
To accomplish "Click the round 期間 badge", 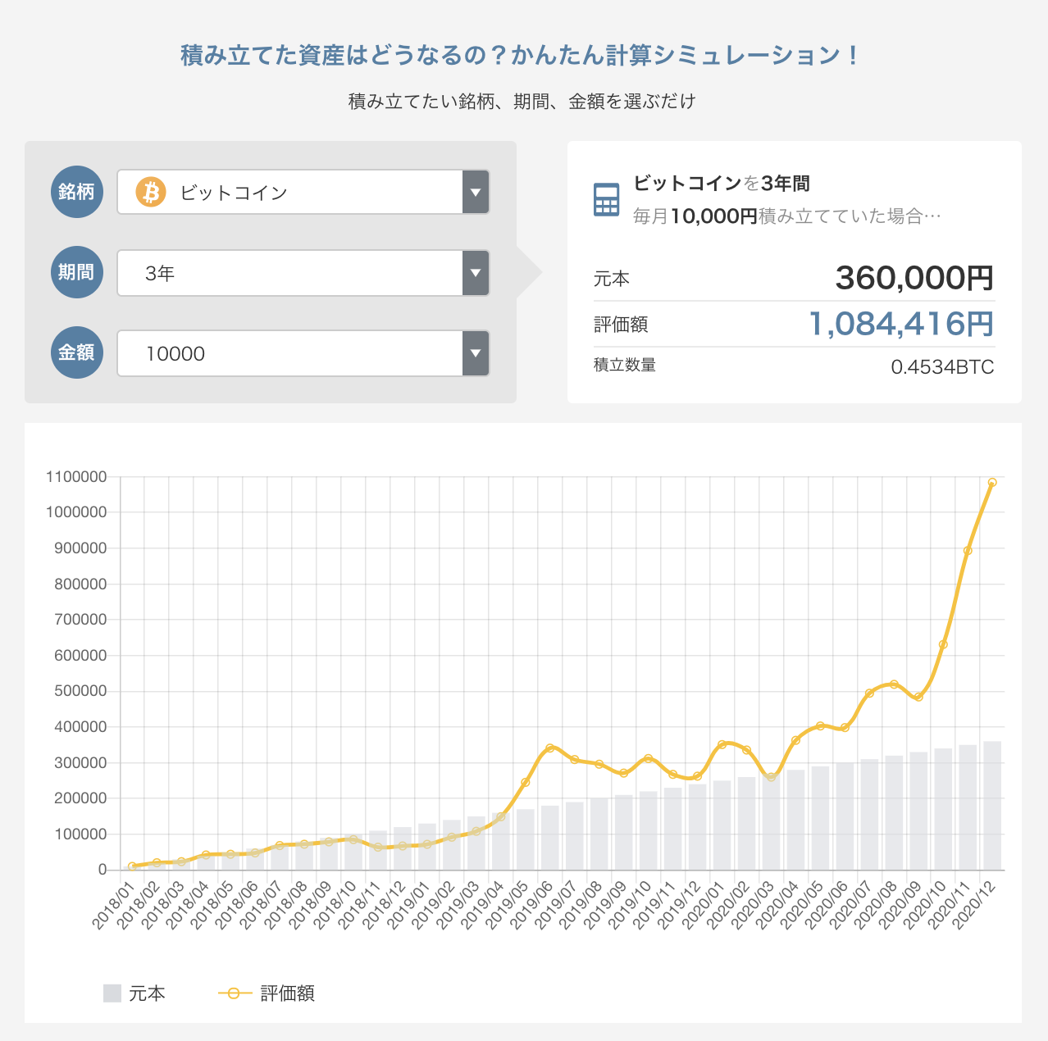I will pyautogui.click(x=77, y=272).
